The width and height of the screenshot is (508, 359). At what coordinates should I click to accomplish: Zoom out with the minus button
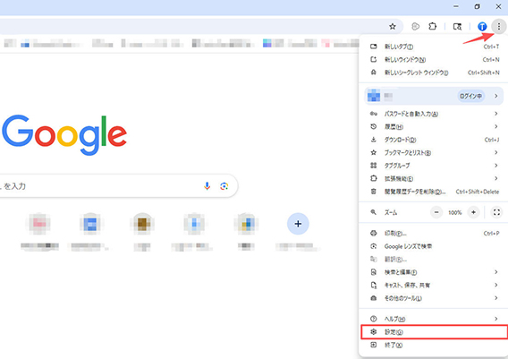click(436, 212)
